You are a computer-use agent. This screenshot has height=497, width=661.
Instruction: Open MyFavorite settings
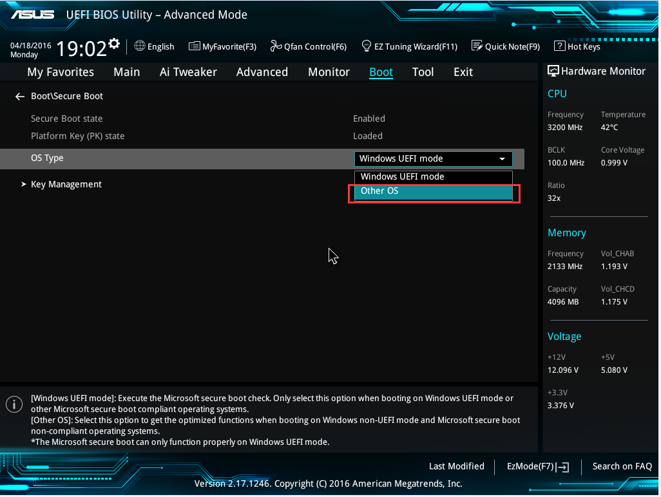222,46
